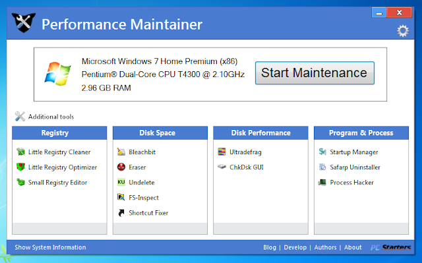
Task: Launch Little Registry Cleaner
Action: pos(59,152)
